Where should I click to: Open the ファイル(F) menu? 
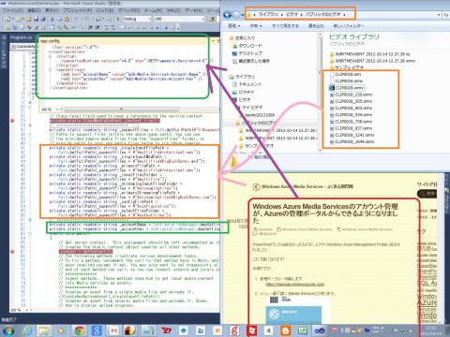13,10
